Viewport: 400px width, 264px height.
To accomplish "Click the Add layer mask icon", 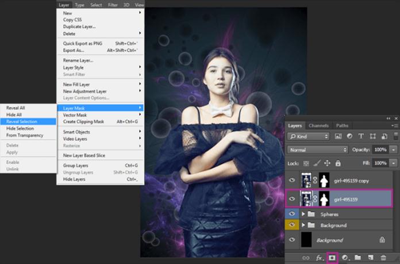I will [x=332, y=256].
